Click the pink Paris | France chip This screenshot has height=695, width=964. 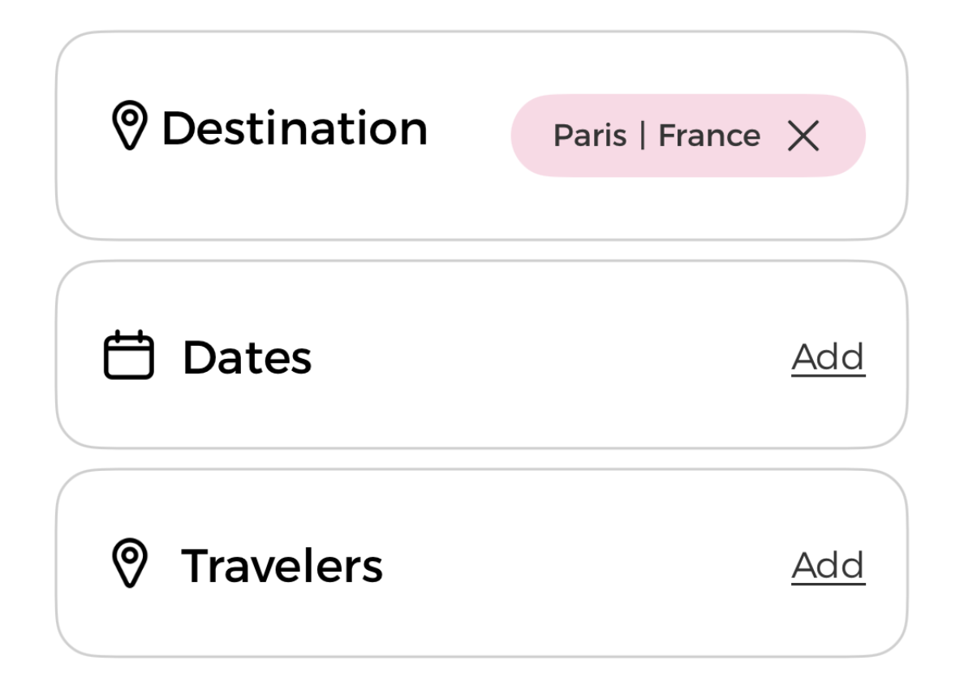pyautogui.click(x=688, y=135)
